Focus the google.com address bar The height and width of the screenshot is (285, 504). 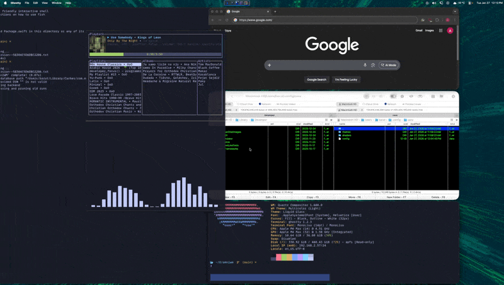(324, 20)
